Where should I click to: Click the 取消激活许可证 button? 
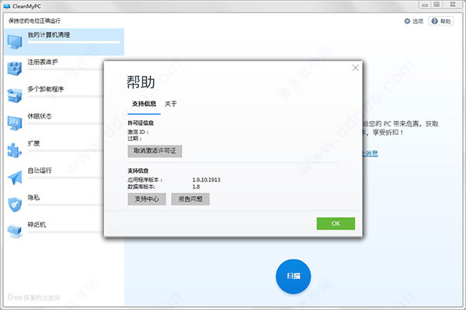point(155,151)
